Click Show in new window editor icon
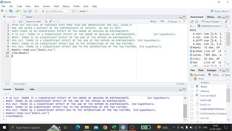This screenshot has height=131, width=232. tap(14, 21)
